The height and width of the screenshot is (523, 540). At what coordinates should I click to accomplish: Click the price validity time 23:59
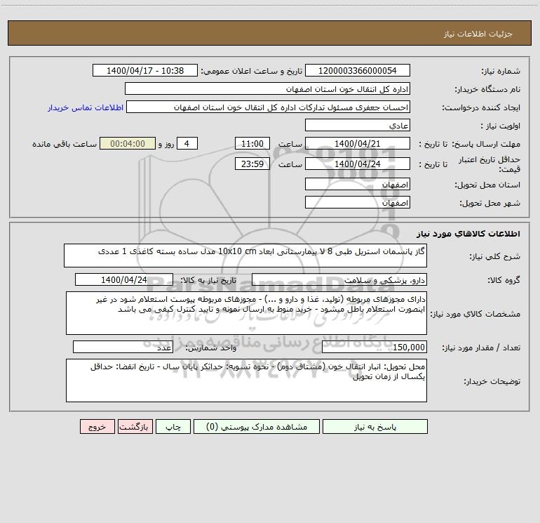(x=252, y=164)
